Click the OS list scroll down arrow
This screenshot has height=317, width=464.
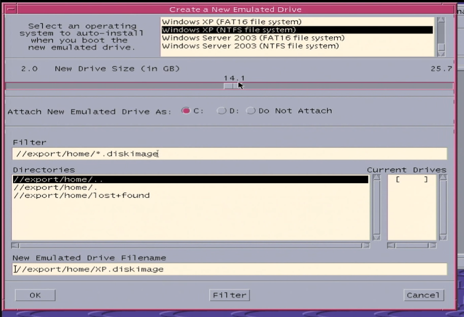441,54
